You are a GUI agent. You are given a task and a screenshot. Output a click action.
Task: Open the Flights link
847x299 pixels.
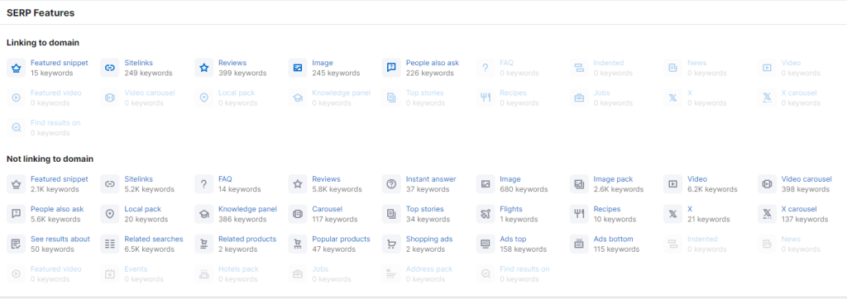(511, 209)
